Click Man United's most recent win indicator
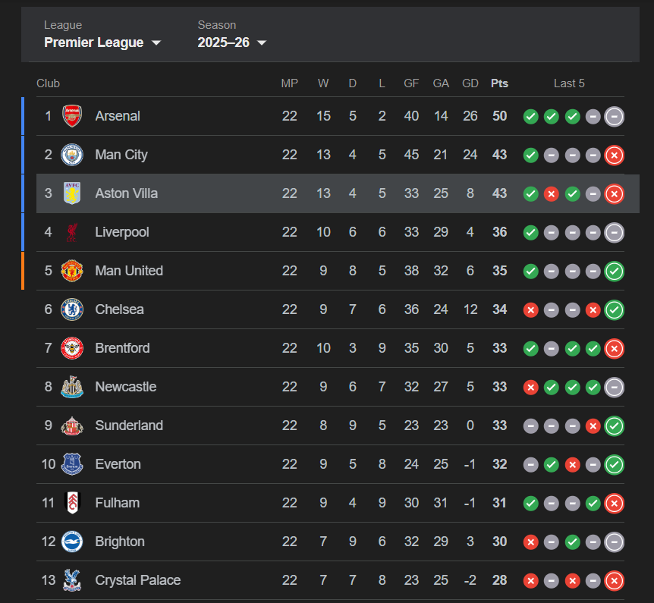Screen dimensions: 654x603 point(615,271)
